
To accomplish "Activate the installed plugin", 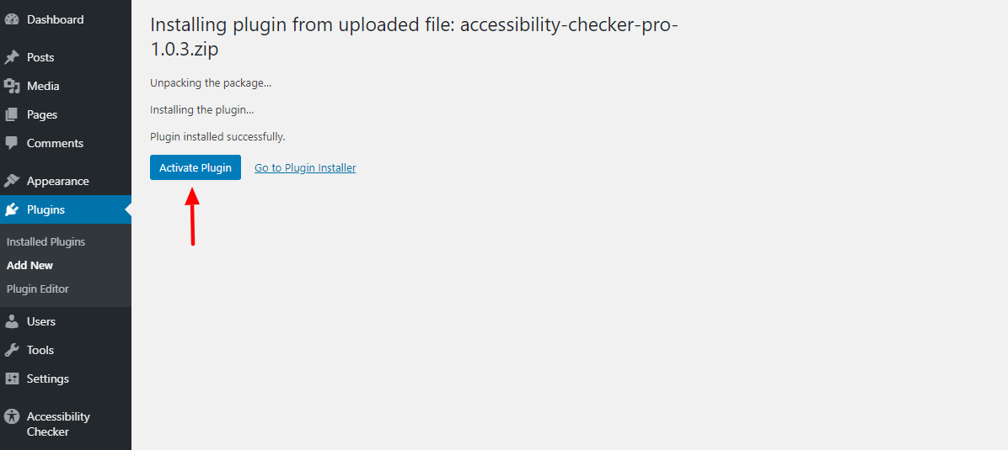I will tap(196, 167).
